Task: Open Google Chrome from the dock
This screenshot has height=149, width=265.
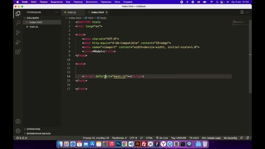Action: coord(125,144)
